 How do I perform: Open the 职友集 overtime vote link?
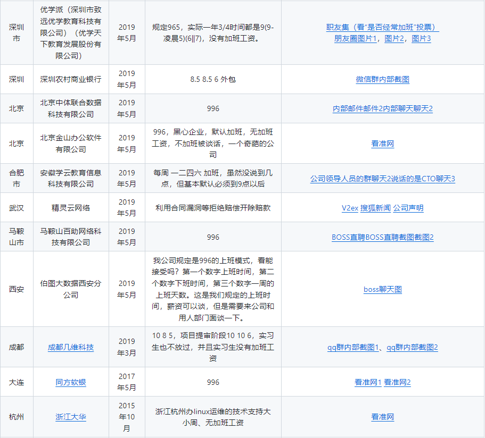click(x=382, y=27)
